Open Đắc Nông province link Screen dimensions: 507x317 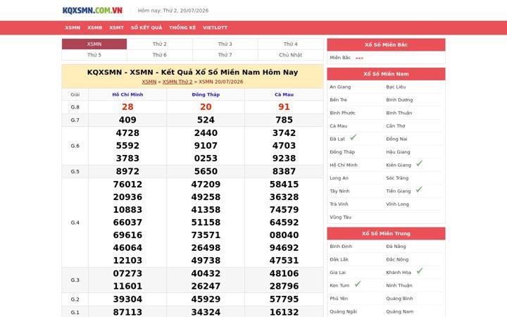click(397, 259)
